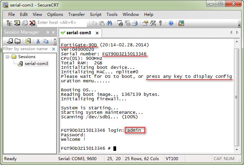Pin the Session Manager panel with the pushpin icon
This screenshot has height=165, width=244.
48,33
